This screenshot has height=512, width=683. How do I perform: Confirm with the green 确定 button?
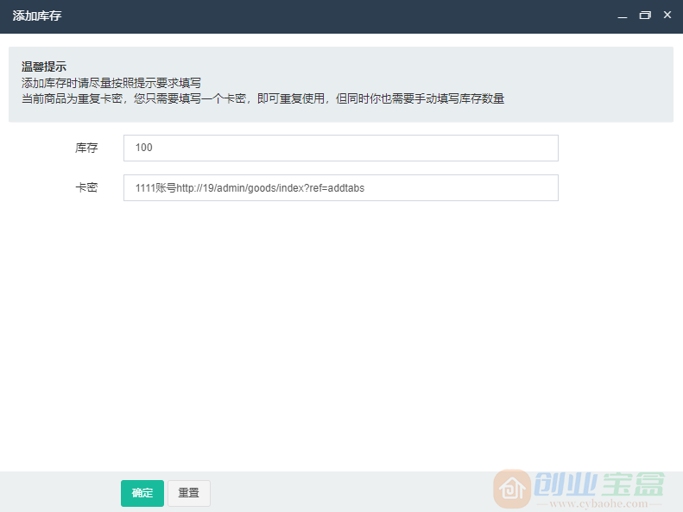142,493
